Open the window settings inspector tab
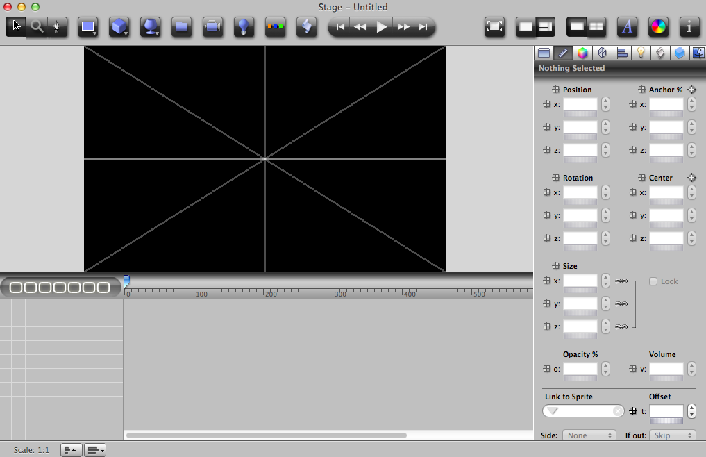The image size is (706, 457). (x=544, y=53)
